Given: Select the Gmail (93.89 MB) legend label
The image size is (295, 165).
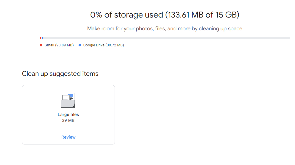Looking at the screenshot, I should (59, 45).
